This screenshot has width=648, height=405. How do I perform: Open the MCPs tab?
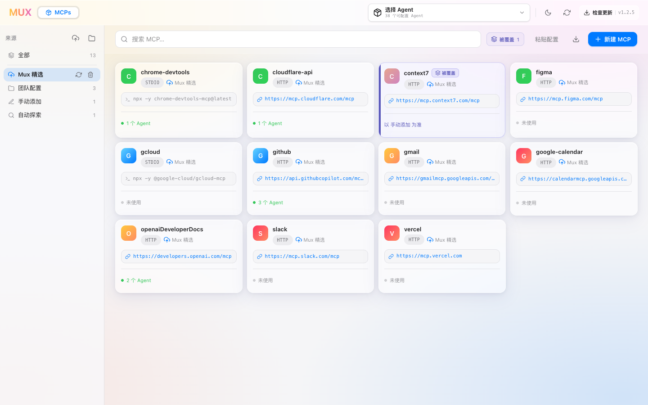coord(58,13)
